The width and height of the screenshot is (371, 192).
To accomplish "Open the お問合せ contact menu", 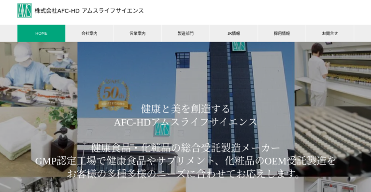I will [330, 33].
